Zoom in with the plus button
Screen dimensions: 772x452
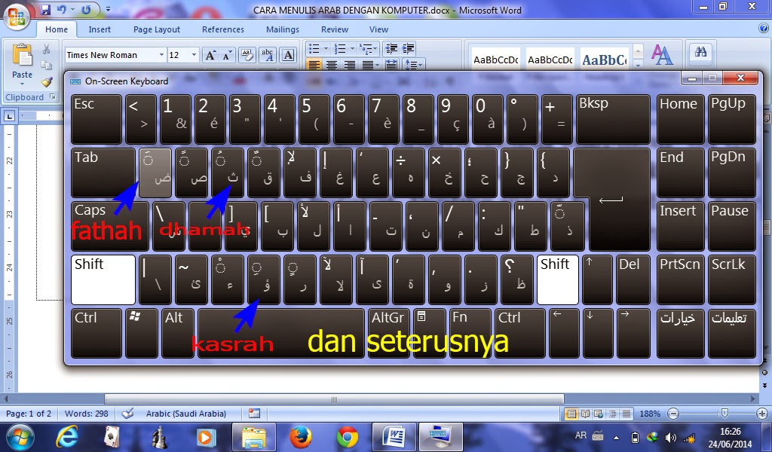[x=762, y=414]
